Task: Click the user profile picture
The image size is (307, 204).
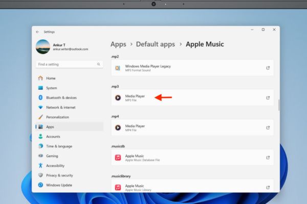Action: pos(42,47)
